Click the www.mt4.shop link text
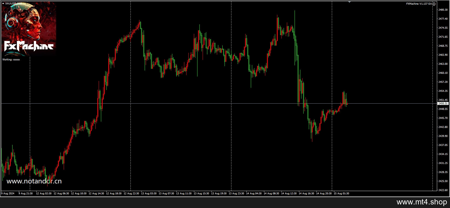This screenshot has width=450, height=208. click(422, 202)
